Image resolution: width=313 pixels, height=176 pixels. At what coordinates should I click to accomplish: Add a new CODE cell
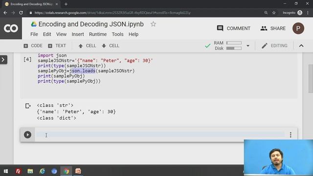click(x=33, y=45)
